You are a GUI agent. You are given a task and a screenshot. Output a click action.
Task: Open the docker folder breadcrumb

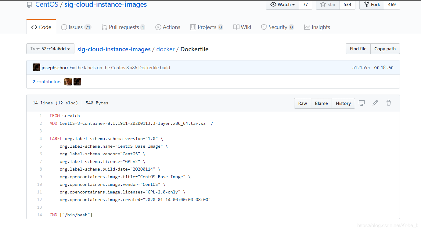tap(165, 49)
